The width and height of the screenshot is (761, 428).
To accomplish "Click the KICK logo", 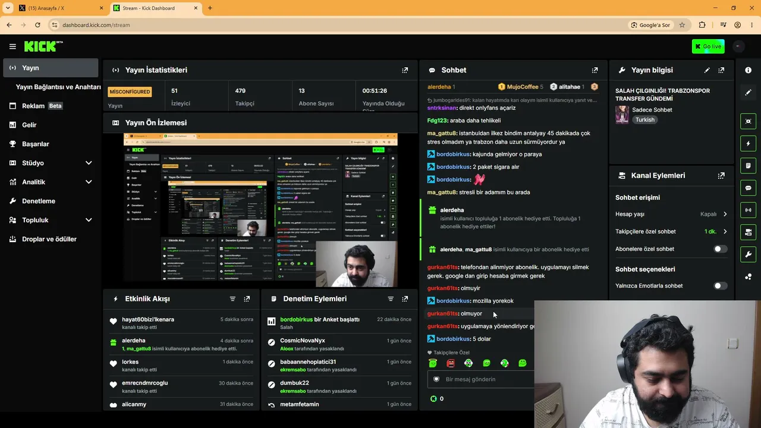I will tap(43, 46).
